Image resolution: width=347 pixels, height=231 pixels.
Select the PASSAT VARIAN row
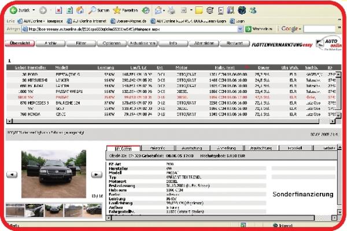coord(69,91)
